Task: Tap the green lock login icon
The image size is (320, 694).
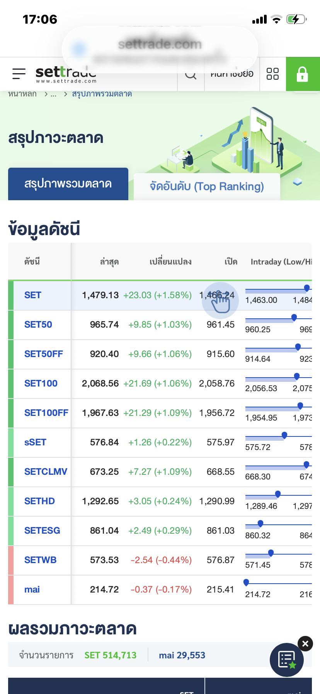Action: (x=302, y=74)
